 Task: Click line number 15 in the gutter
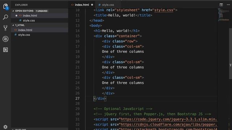[78, 36]
